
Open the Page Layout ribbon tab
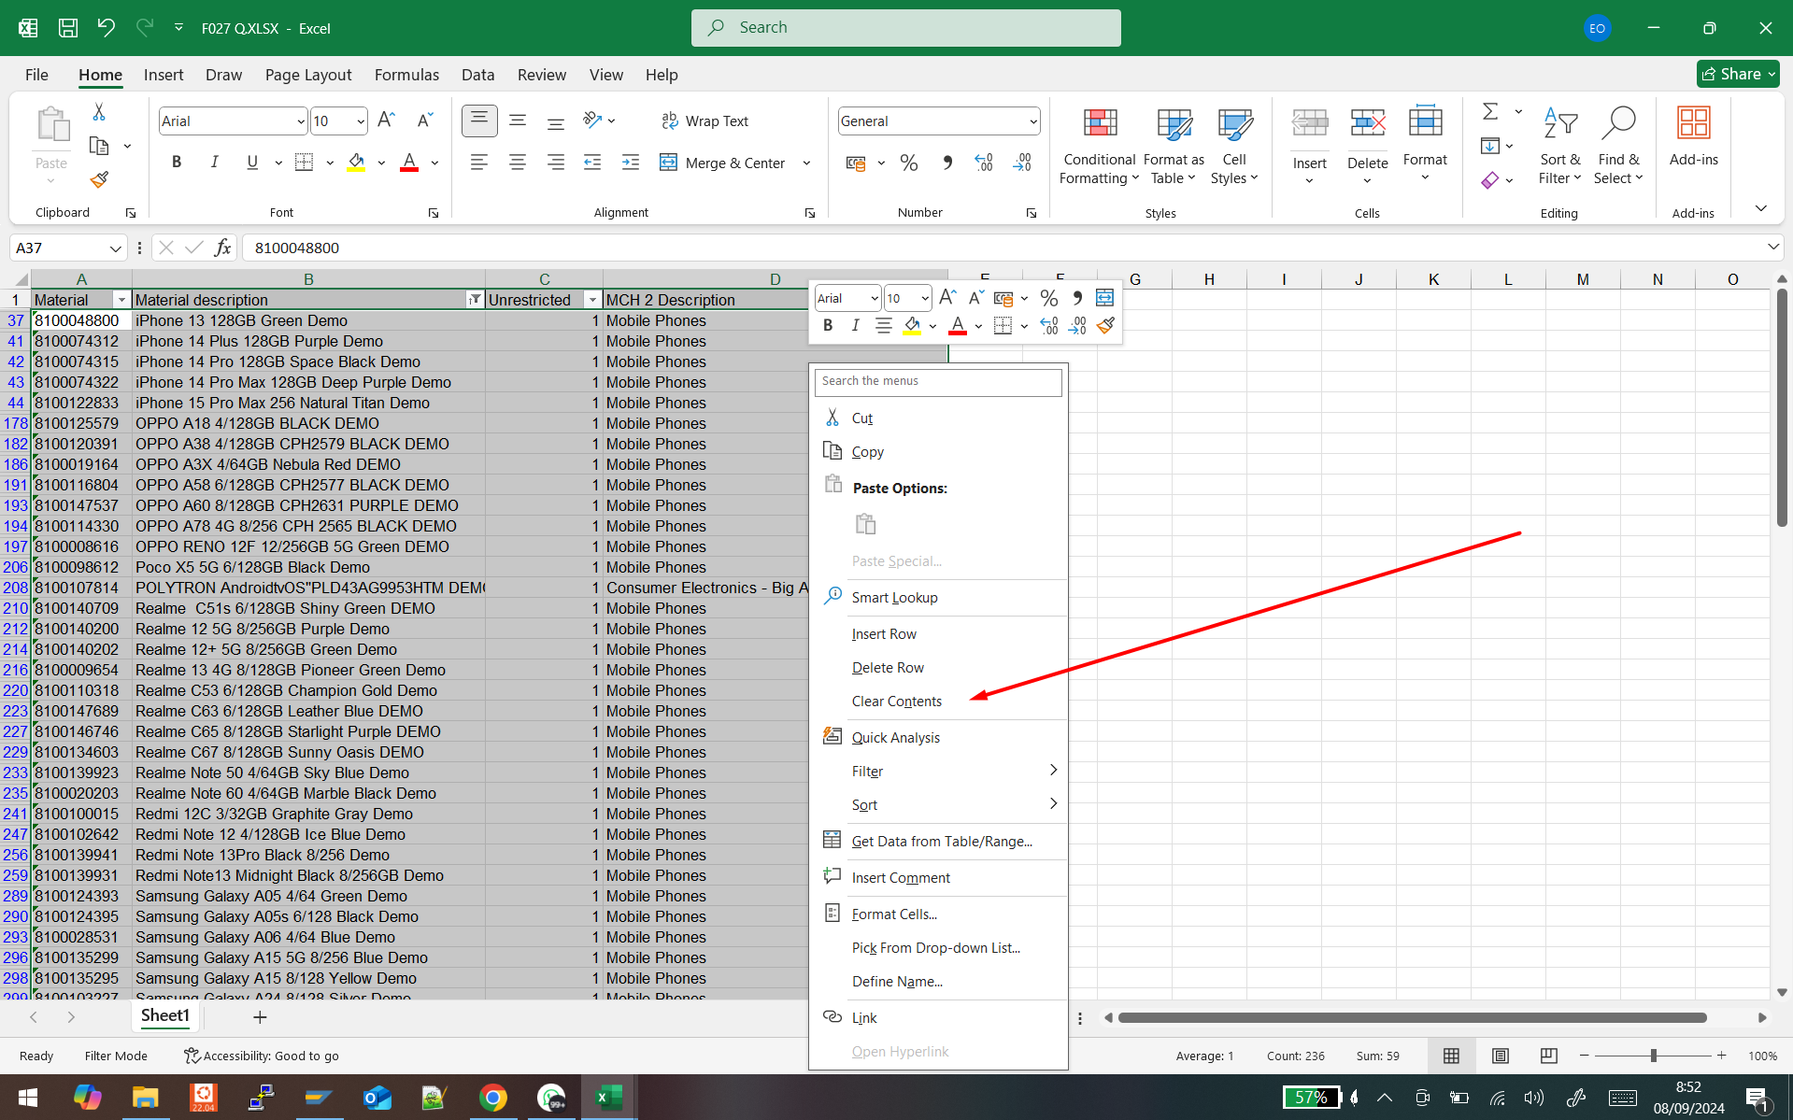click(x=307, y=75)
